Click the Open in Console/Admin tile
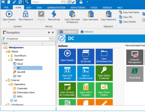Image resolution: width=145 pixels, height=112 pixels. [x=86, y=73]
